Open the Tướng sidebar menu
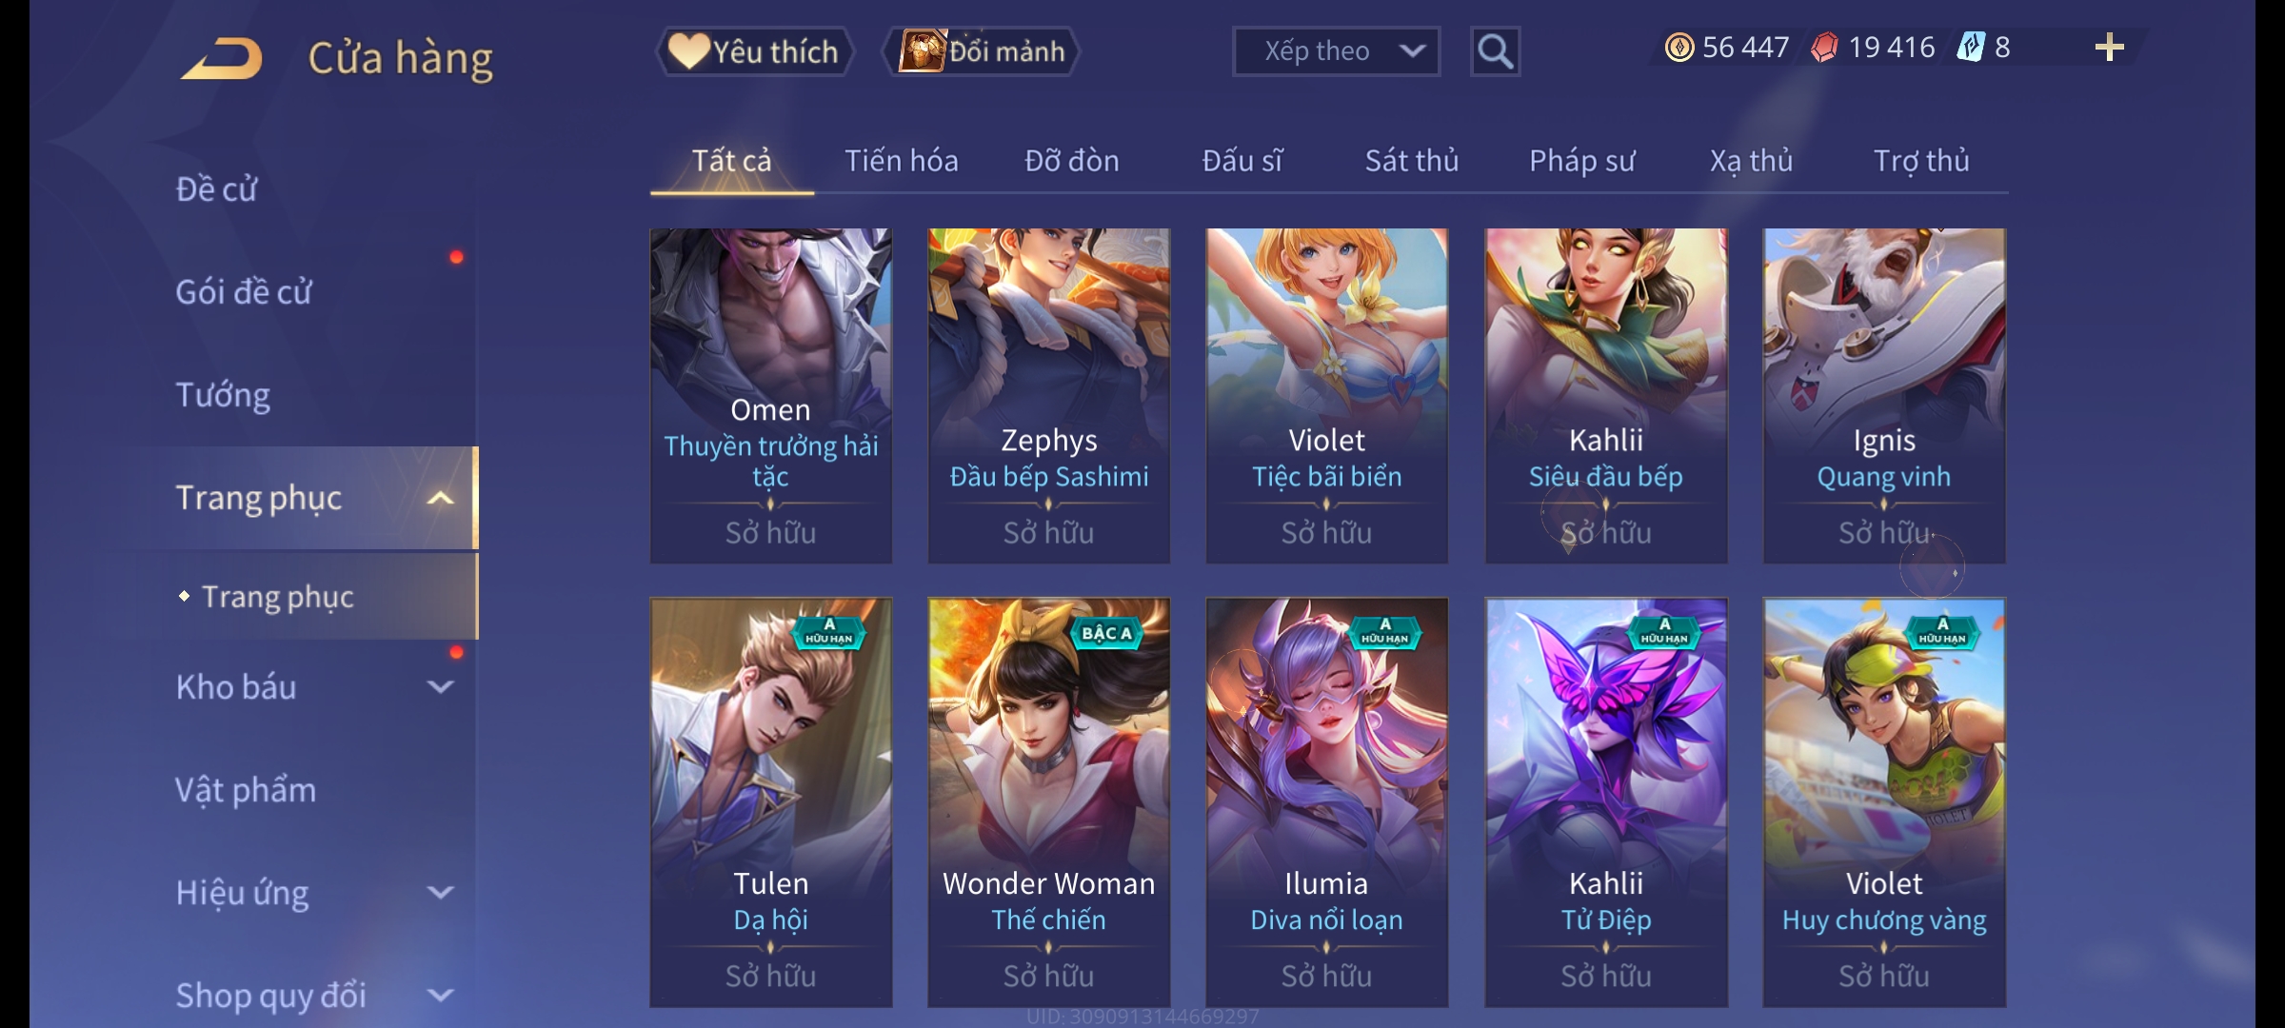The width and height of the screenshot is (2285, 1028). 223,395
